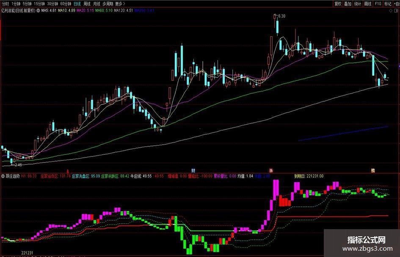Select the 15分钟 period tab
The height and width of the screenshot is (257, 400).
tap(39, 3)
